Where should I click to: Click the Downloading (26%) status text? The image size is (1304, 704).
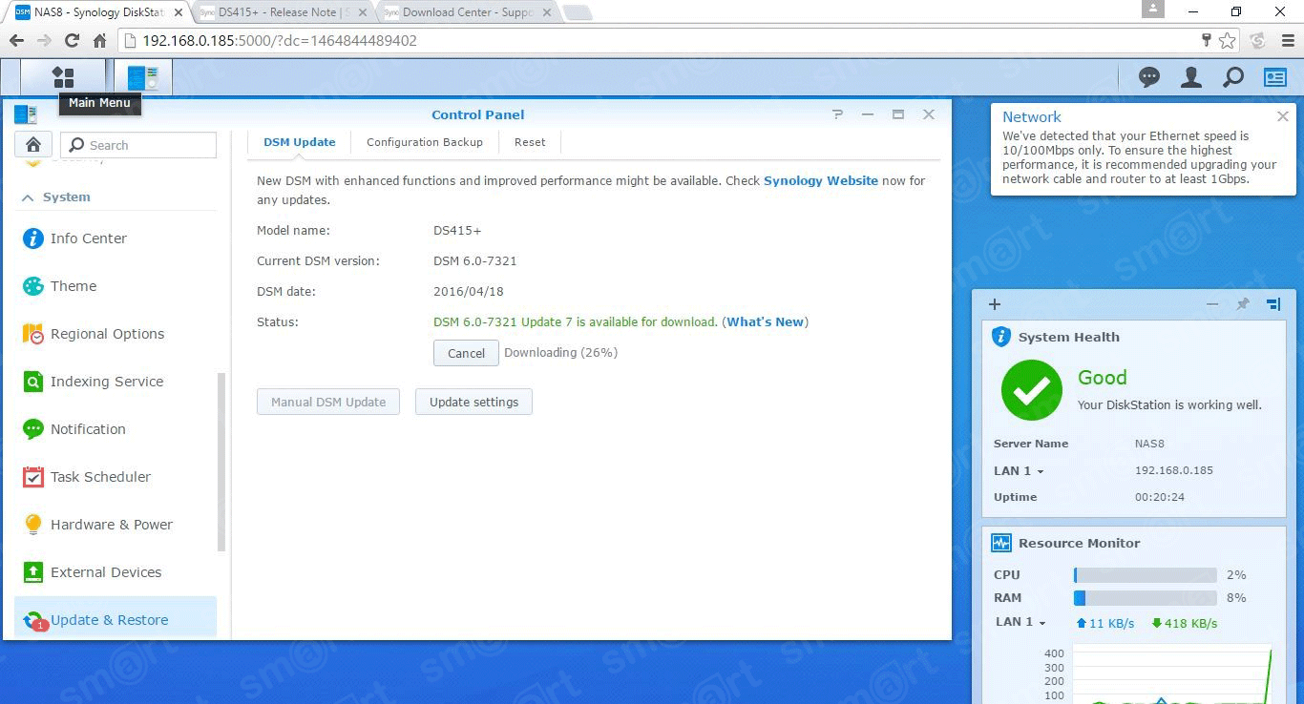(x=560, y=352)
